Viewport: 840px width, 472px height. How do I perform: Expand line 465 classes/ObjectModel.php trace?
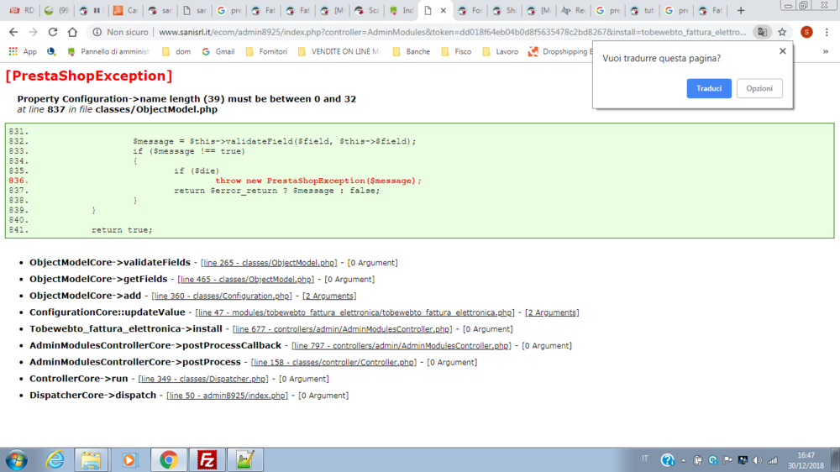click(245, 279)
